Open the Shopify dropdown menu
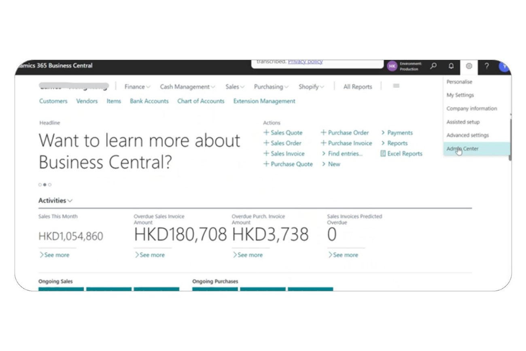The height and width of the screenshot is (351, 526). [312, 87]
